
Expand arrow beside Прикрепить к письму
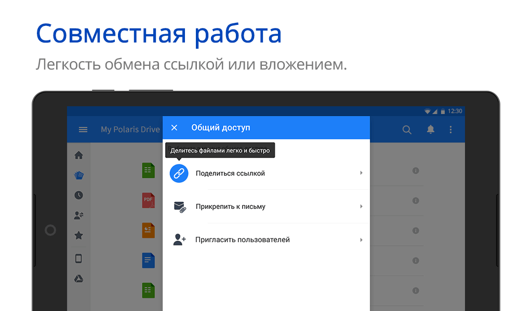tap(361, 206)
